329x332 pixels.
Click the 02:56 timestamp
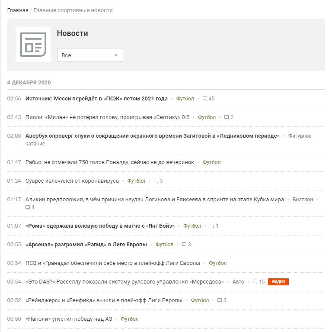14,98
